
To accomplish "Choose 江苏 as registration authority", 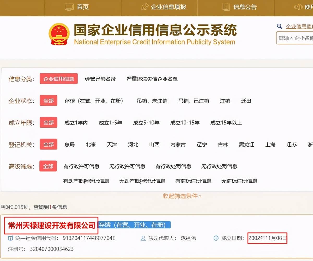I will pyautogui.click(x=291, y=145).
